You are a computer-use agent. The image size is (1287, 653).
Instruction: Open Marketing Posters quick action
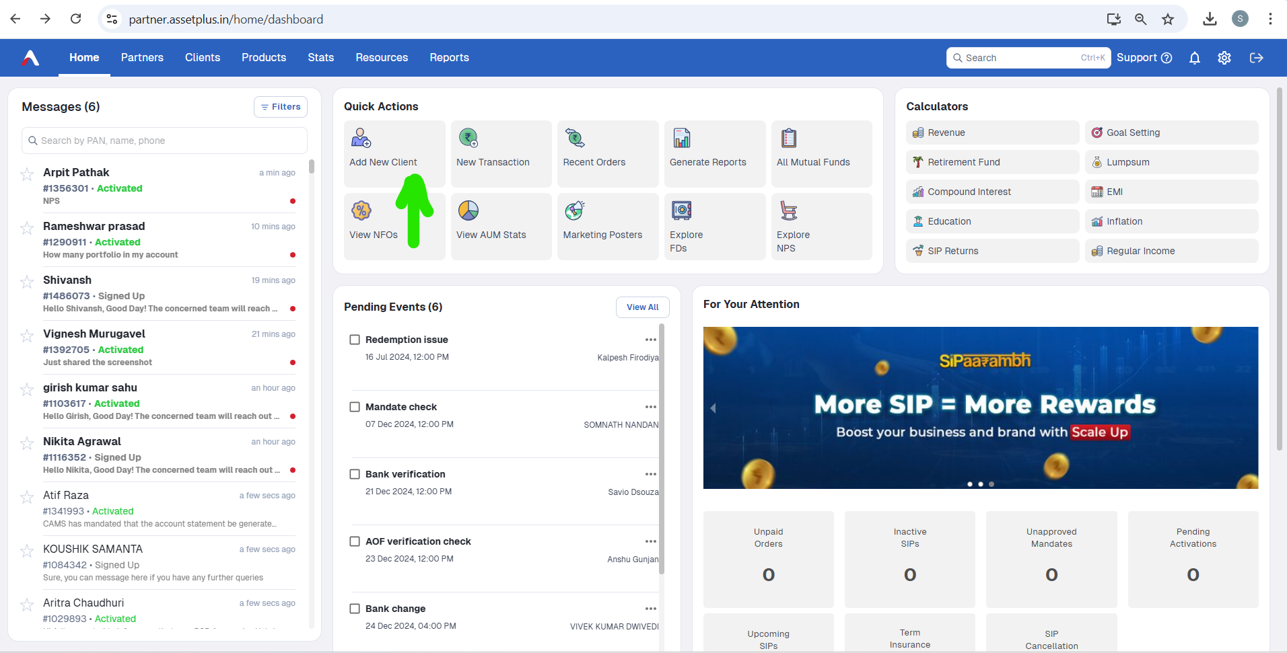tap(608, 226)
